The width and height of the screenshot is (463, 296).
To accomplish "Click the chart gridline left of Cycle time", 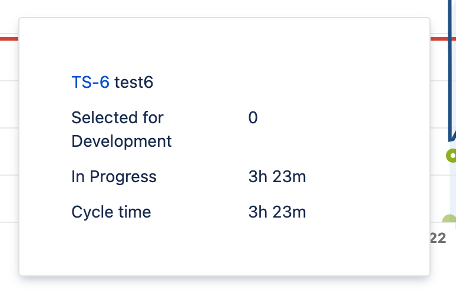I will point(9,222).
